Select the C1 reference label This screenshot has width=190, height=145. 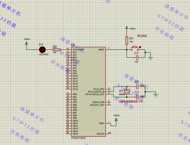coord(136,53)
